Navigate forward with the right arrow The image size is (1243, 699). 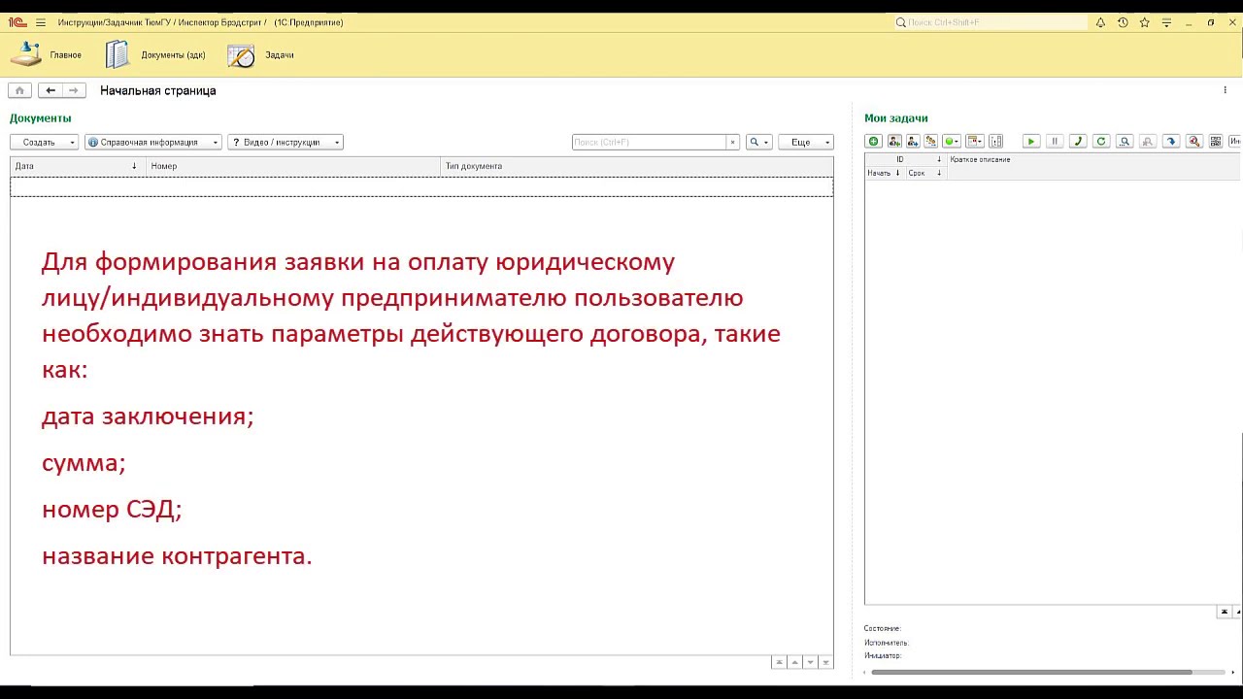click(x=74, y=90)
